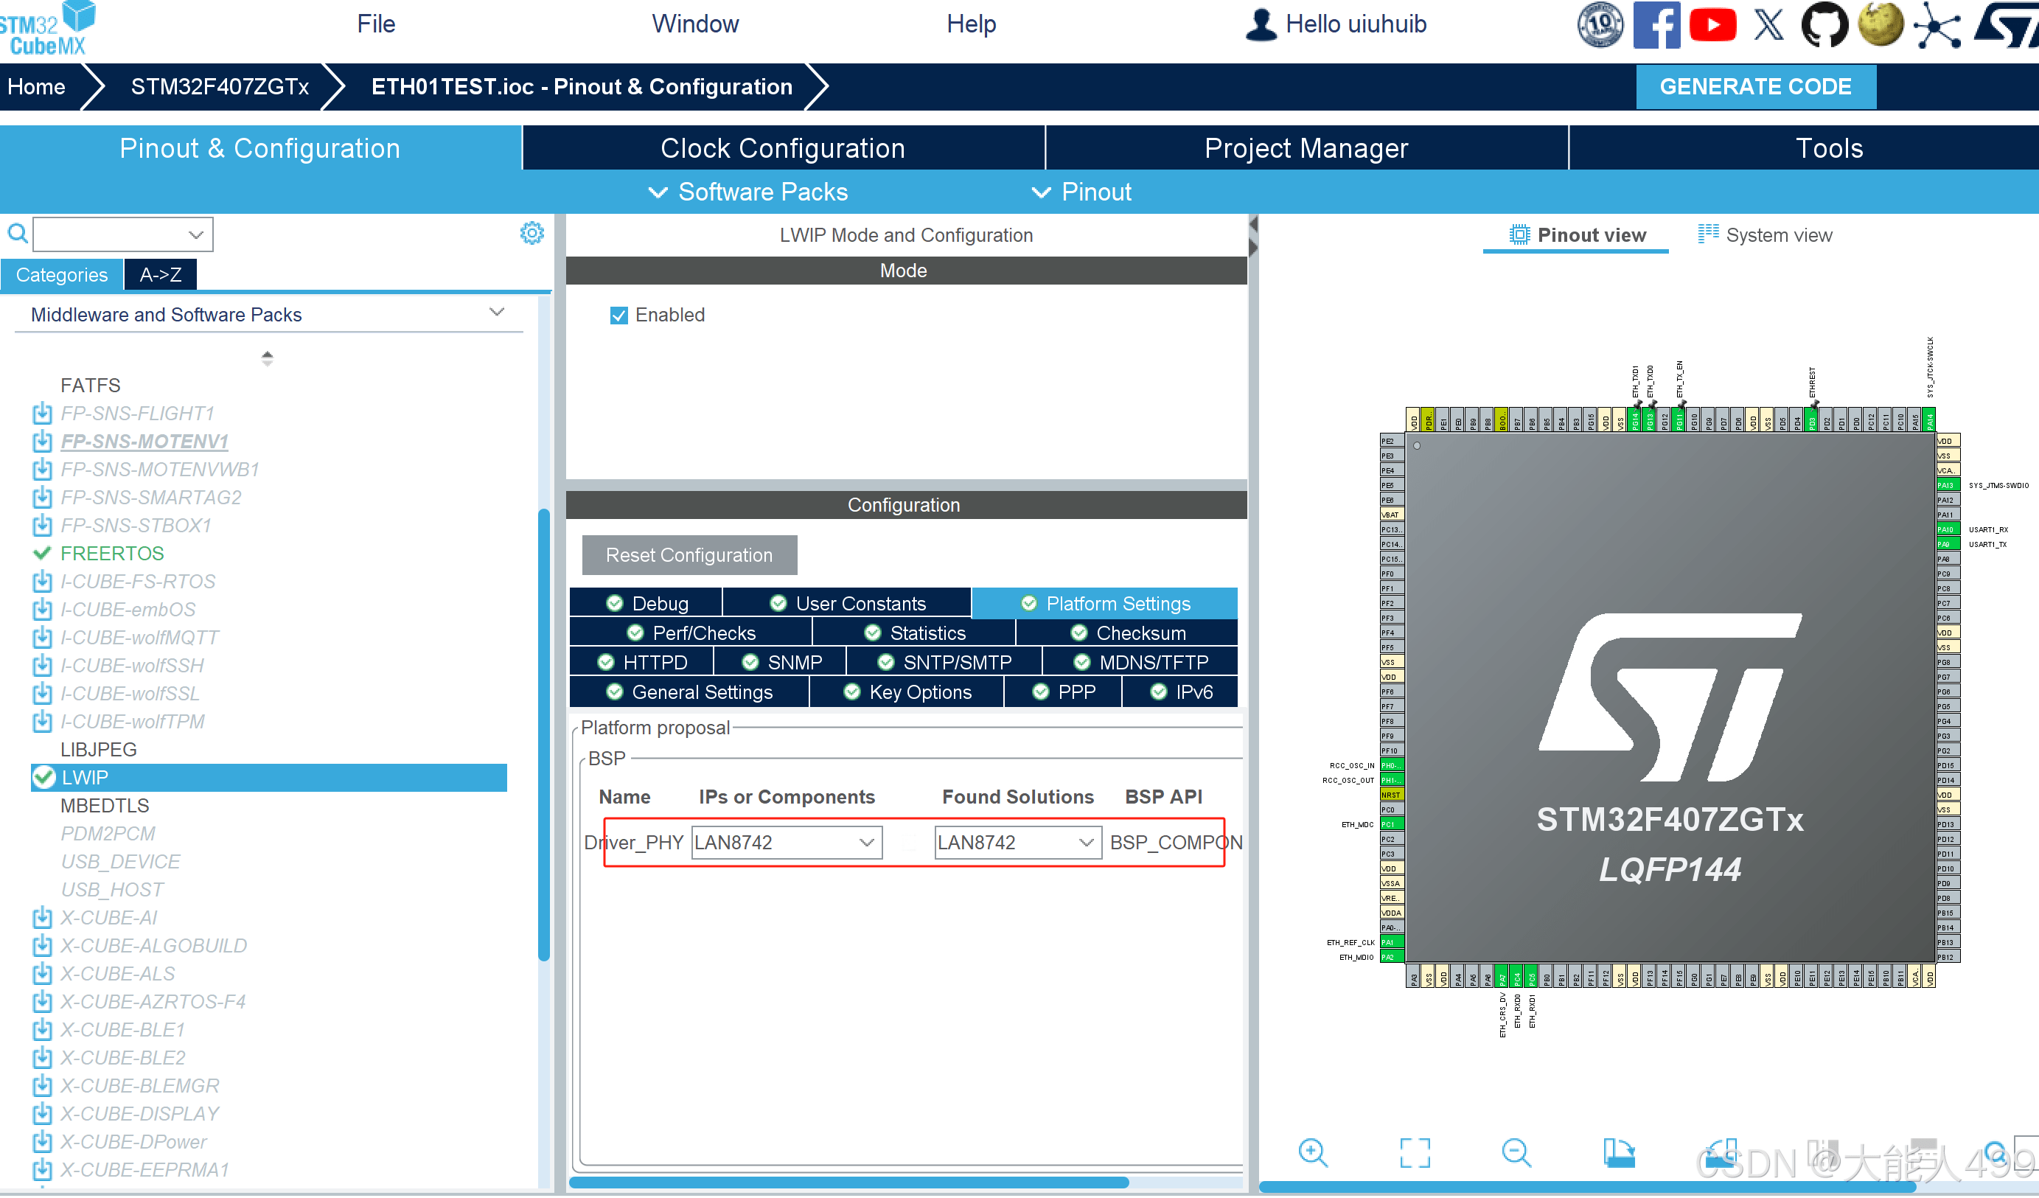Screen dimensions: 2039x1198
Task: Click the Reset Configuration button
Action: point(689,555)
